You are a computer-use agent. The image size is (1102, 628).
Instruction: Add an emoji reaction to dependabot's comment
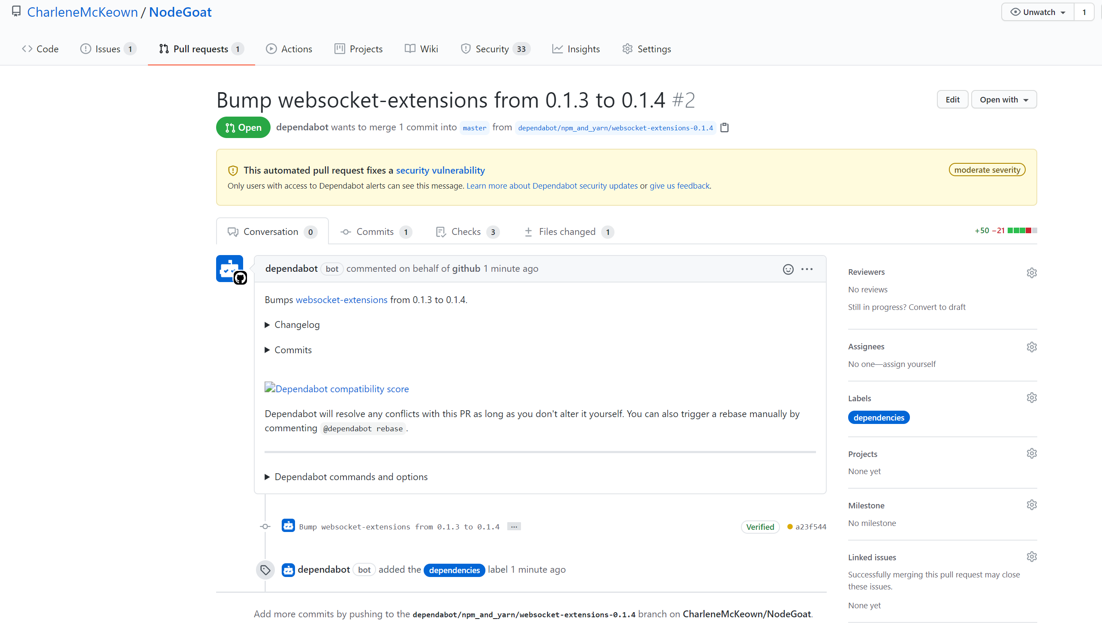pos(788,269)
